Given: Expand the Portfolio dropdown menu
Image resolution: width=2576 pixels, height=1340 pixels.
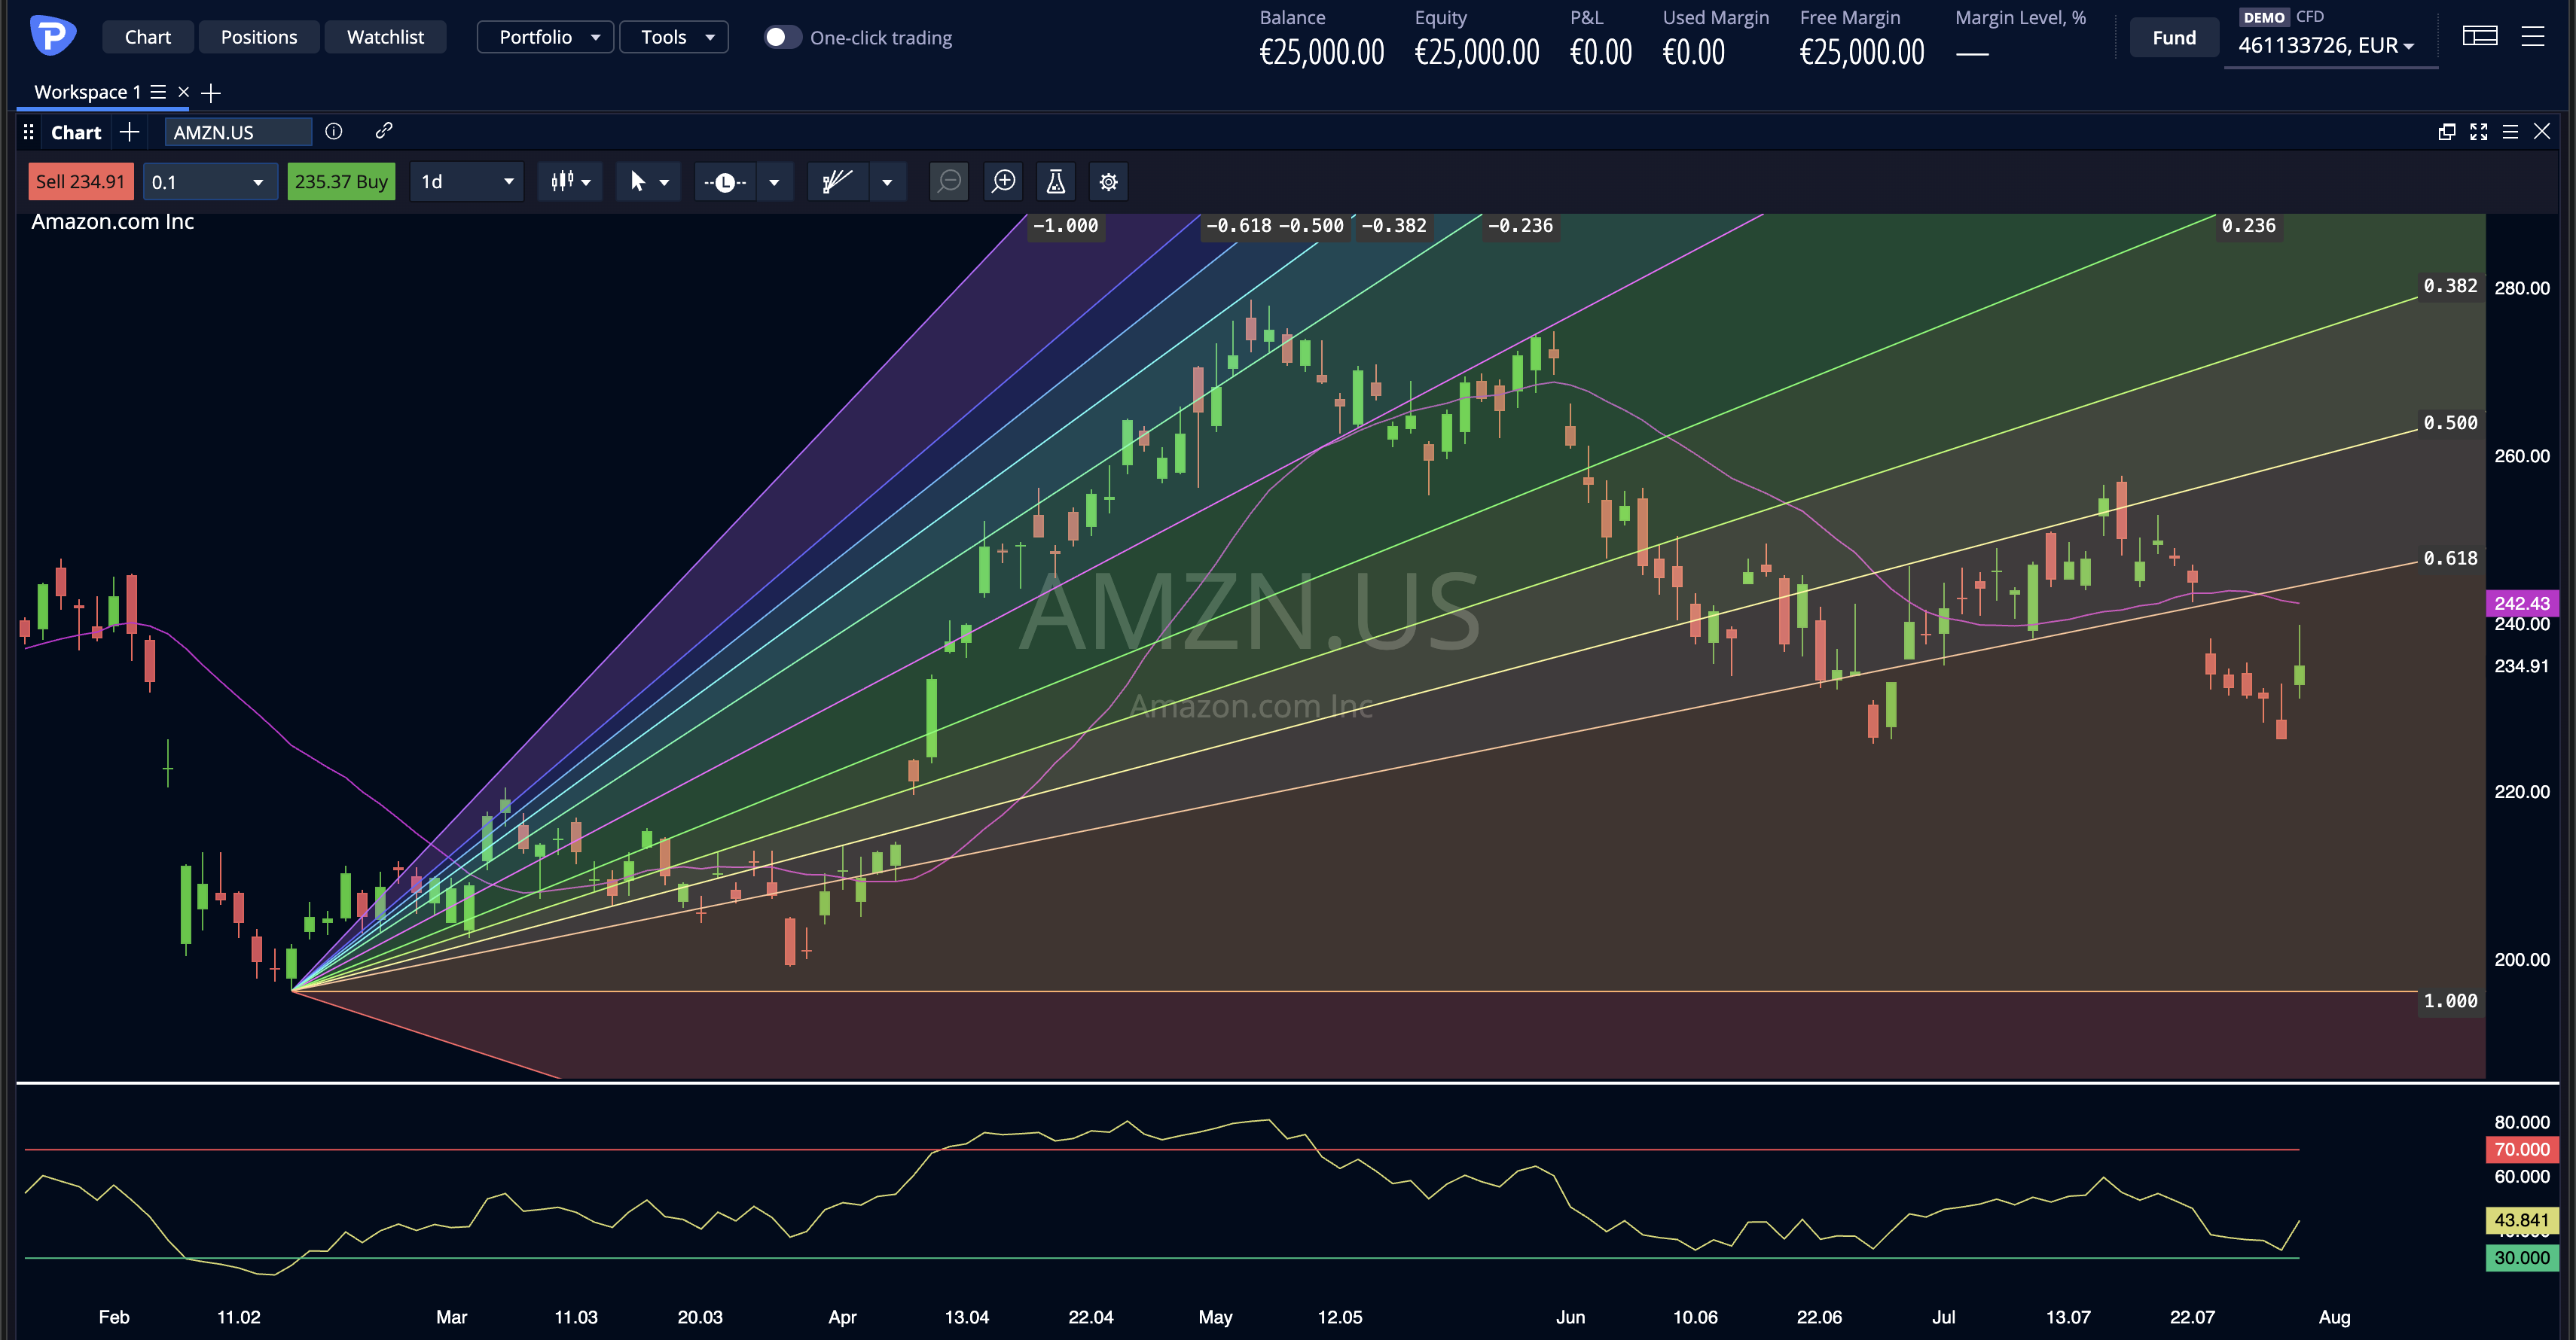Looking at the screenshot, I should point(545,37).
